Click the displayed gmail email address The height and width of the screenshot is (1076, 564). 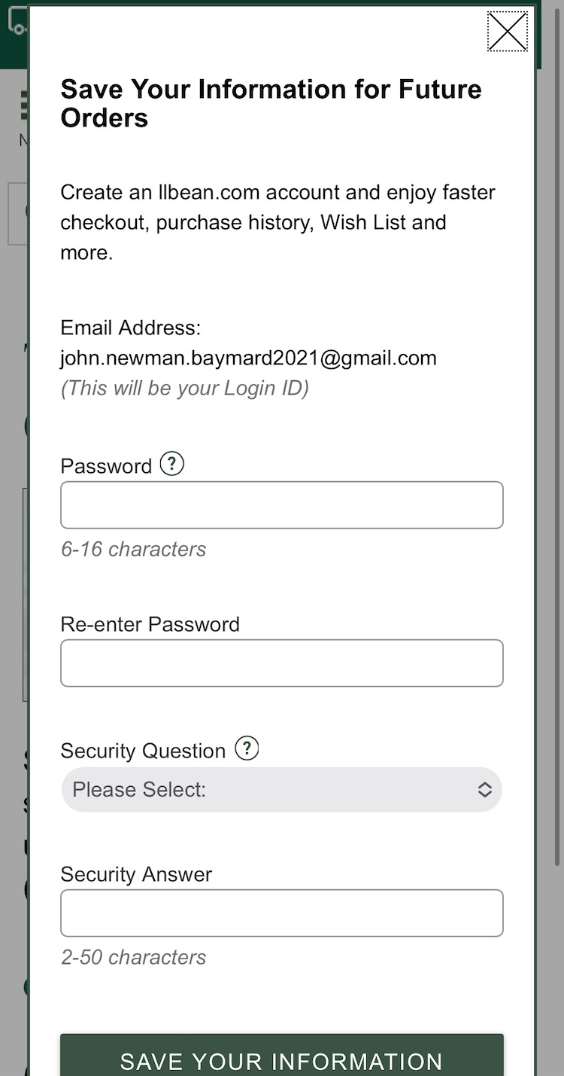248,358
